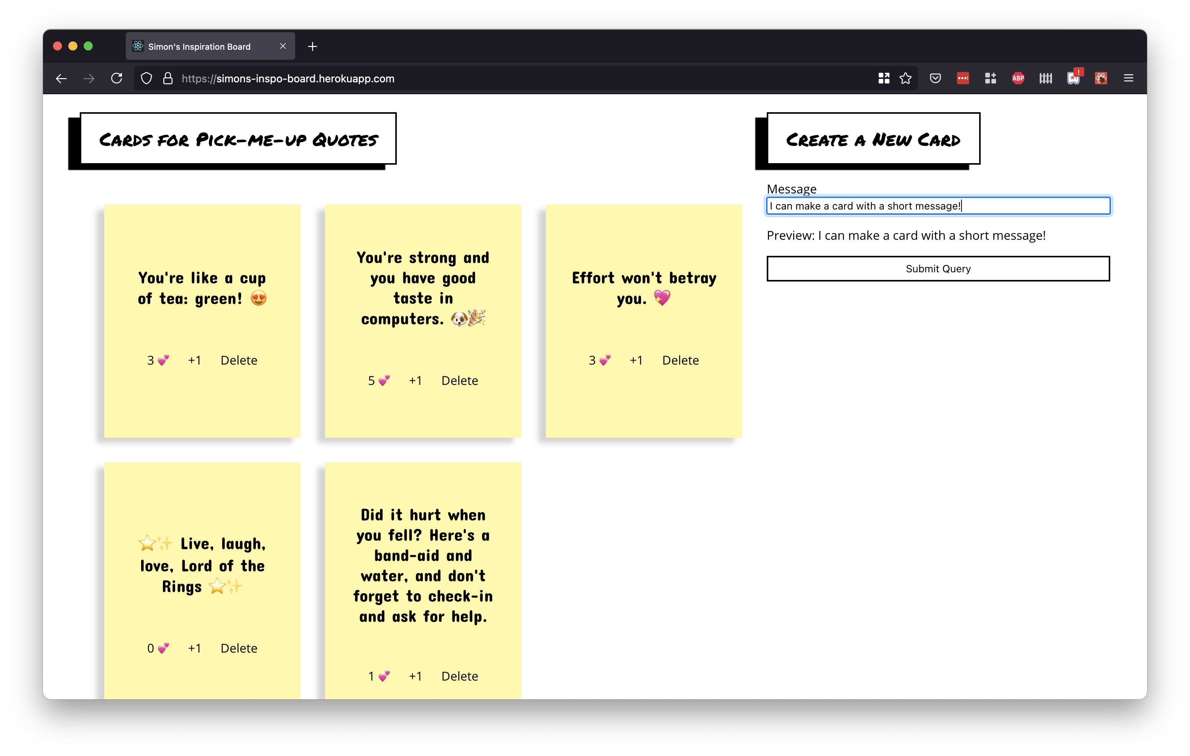Open tracking protection shield icon

coord(146,79)
